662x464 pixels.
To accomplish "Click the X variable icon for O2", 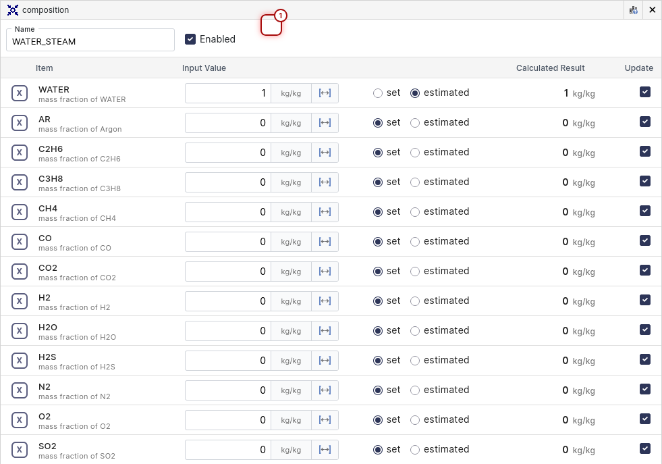I will [x=20, y=420].
